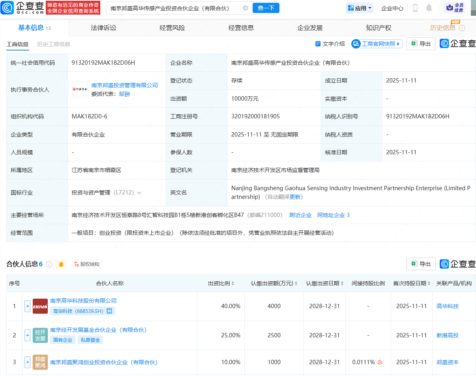The height and width of the screenshot is (376, 476).
Task: Open the 应用 dropdown menu
Action: pos(359,8)
